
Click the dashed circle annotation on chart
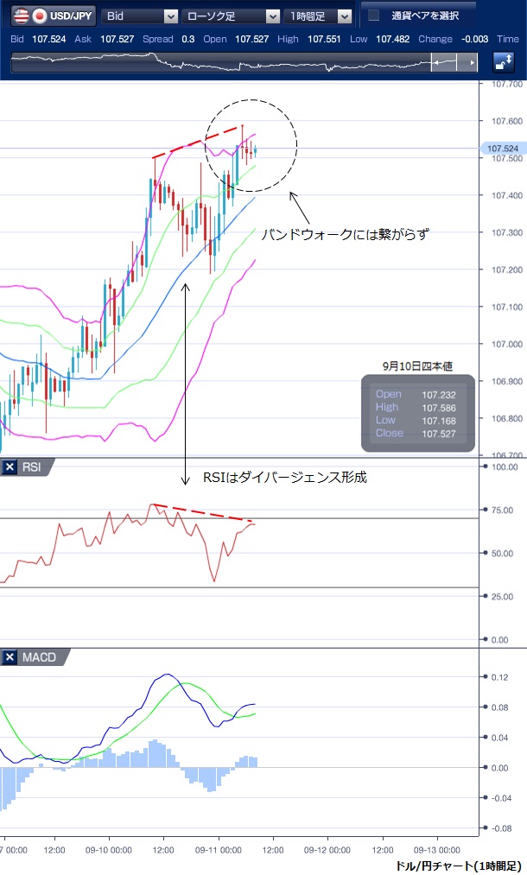click(x=251, y=144)
